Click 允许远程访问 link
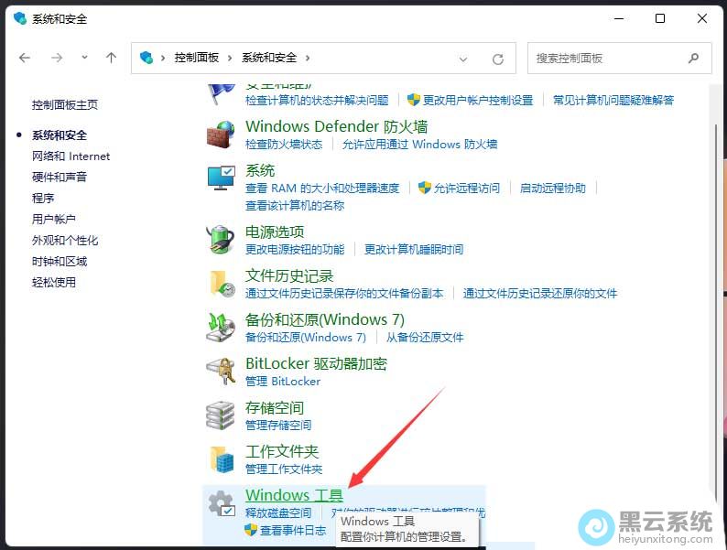 pyautogui.click(x=466, y=189)
